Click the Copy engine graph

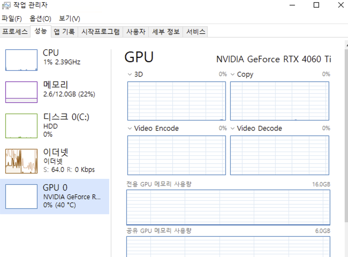[x=279, y=101]
